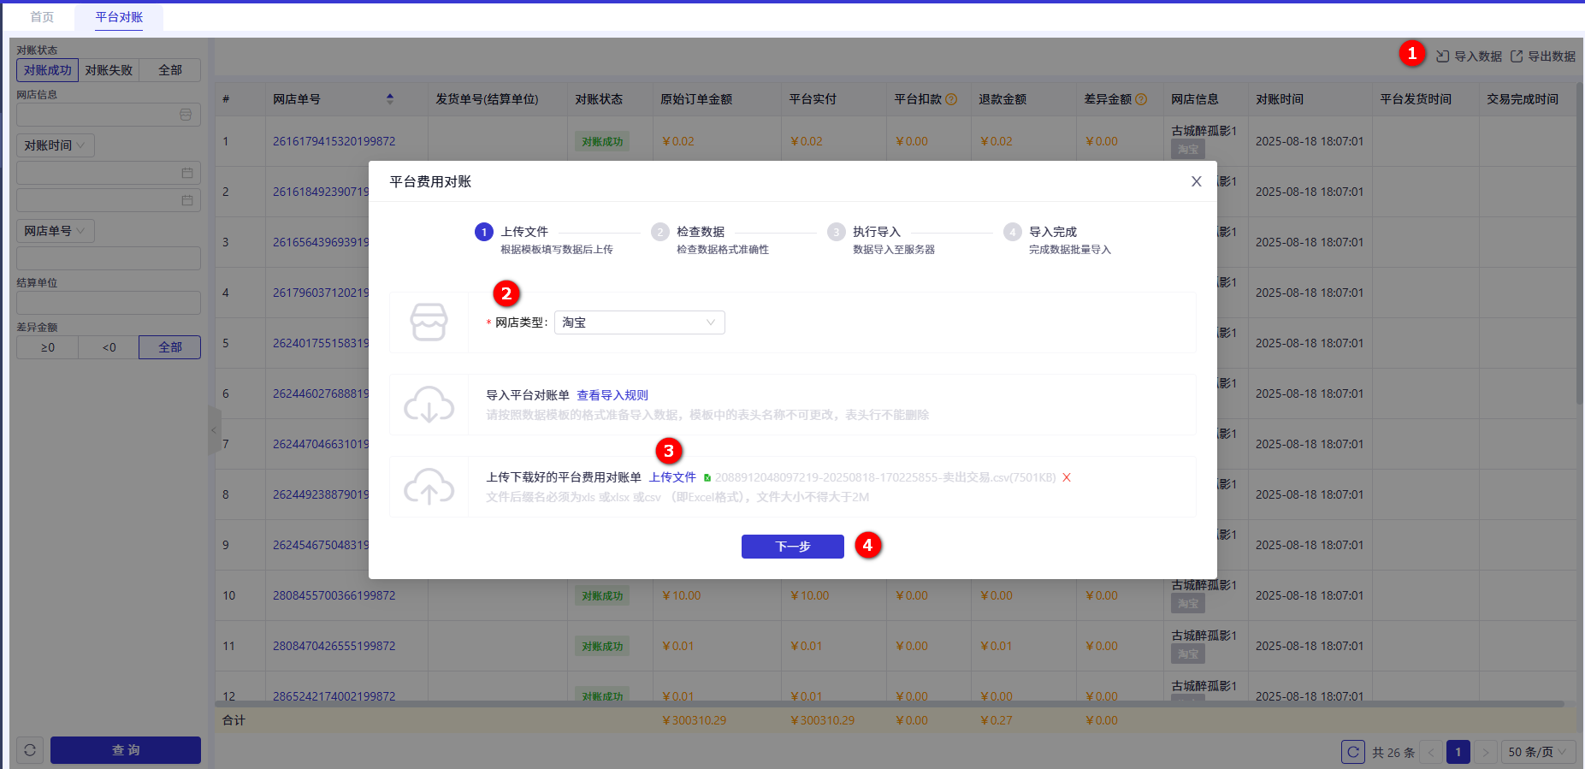1585x769 pixels.
Task: Select 对账失败 status filter
Action: click(x=109, y=70)
